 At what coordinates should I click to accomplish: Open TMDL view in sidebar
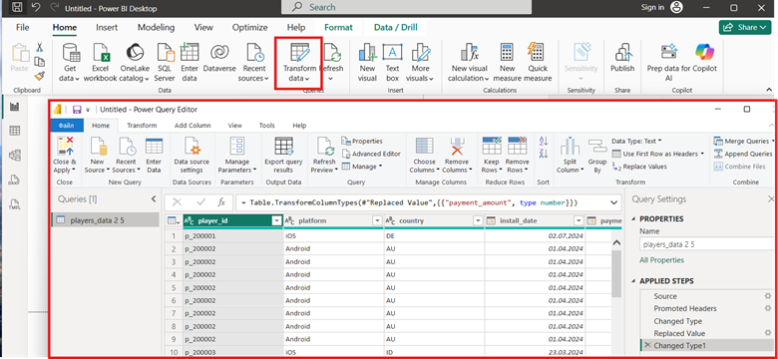pyautogui.click(x=15, y=203)
